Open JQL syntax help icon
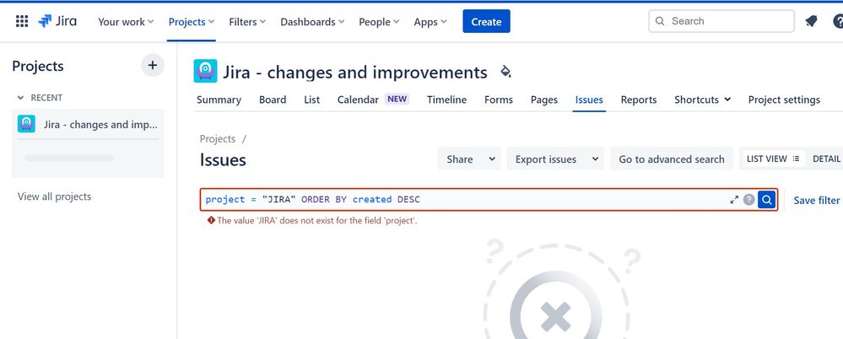The width and height of the screenshot is (843, 339). (749, 200)
